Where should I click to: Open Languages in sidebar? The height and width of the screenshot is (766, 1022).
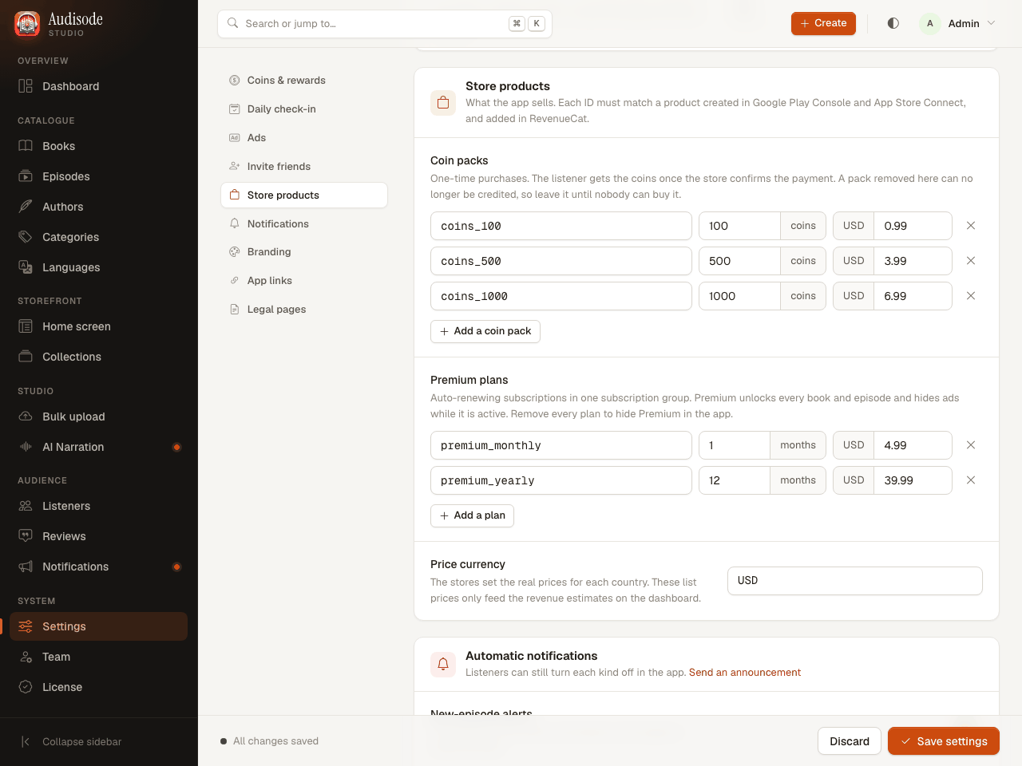99,267
